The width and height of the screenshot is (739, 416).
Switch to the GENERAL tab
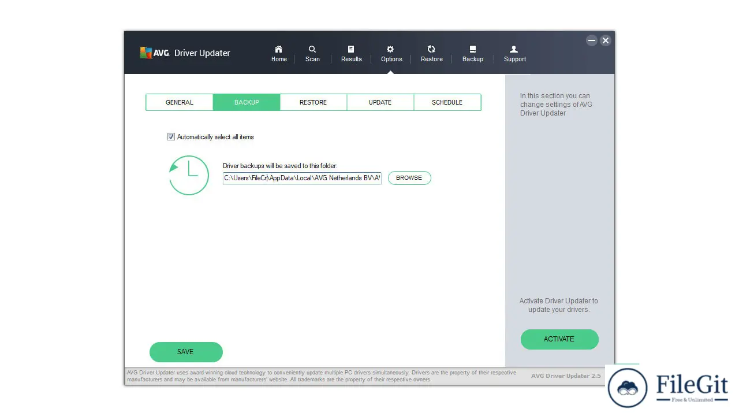180,102
